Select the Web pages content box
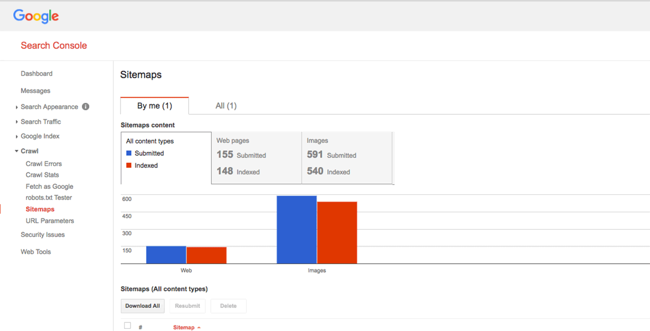This screenshot has height=331, width=650. (x=256, y=158)
